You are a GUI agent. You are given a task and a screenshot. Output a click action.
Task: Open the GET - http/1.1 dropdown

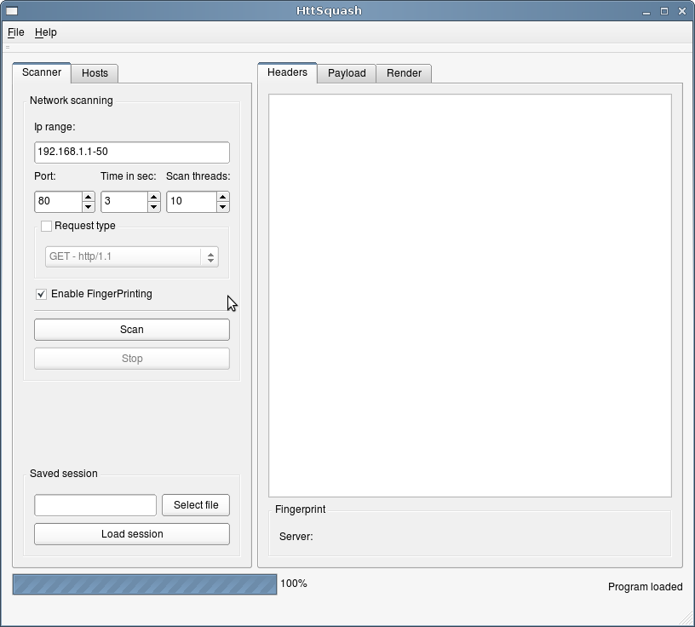point(131,256)
